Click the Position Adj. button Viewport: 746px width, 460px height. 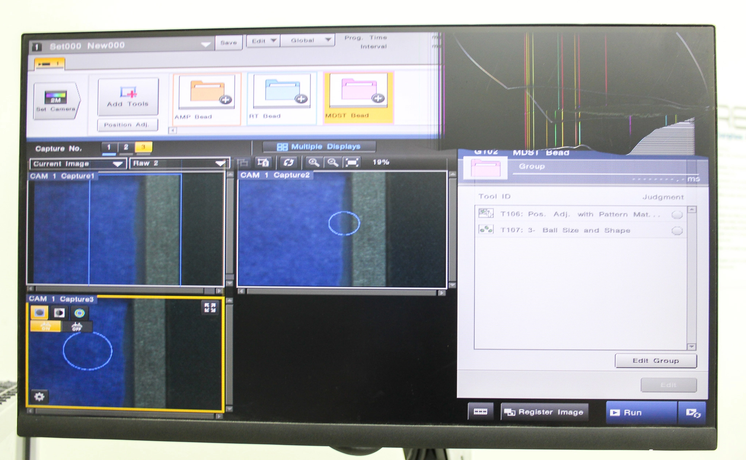click(x=128, y=125)
